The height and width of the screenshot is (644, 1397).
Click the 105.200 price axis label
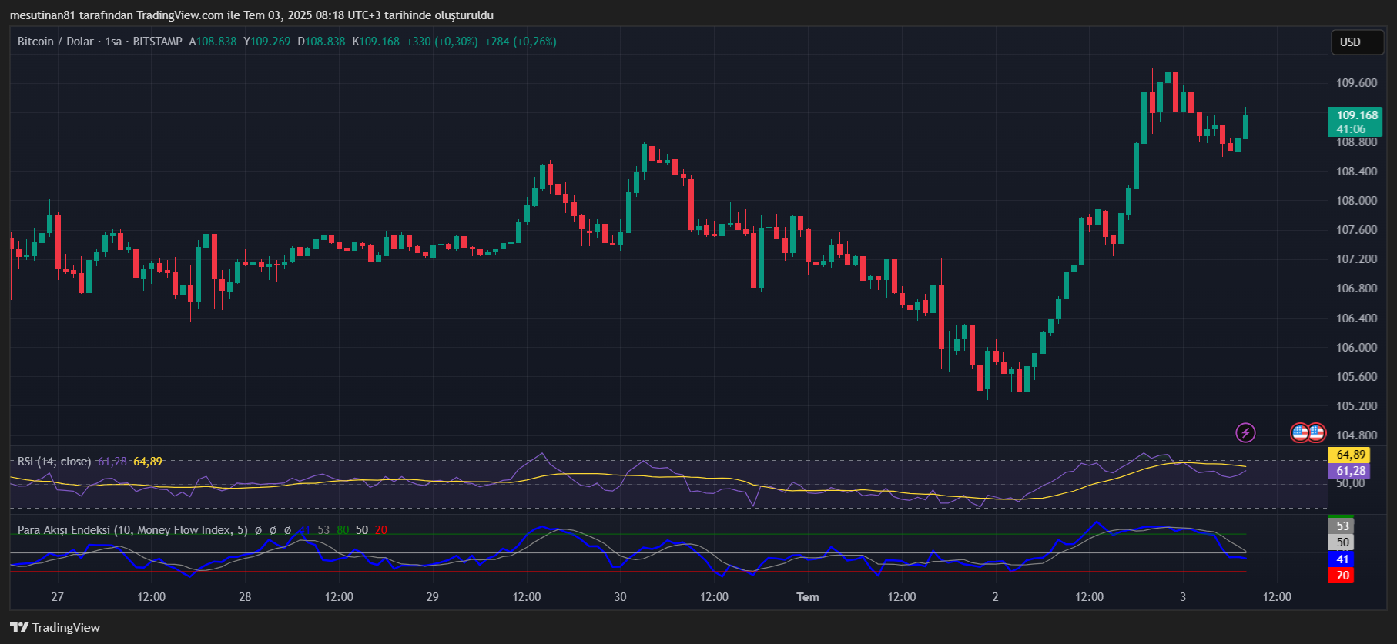tap(1357, 406)
